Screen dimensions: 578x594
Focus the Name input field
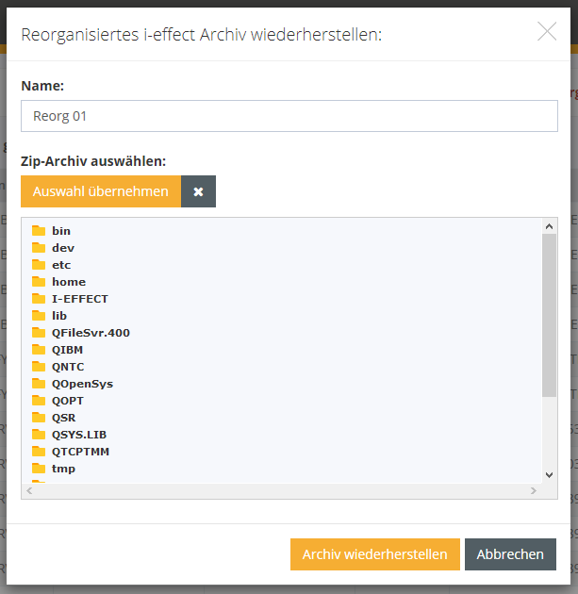(x=289, y=116)
